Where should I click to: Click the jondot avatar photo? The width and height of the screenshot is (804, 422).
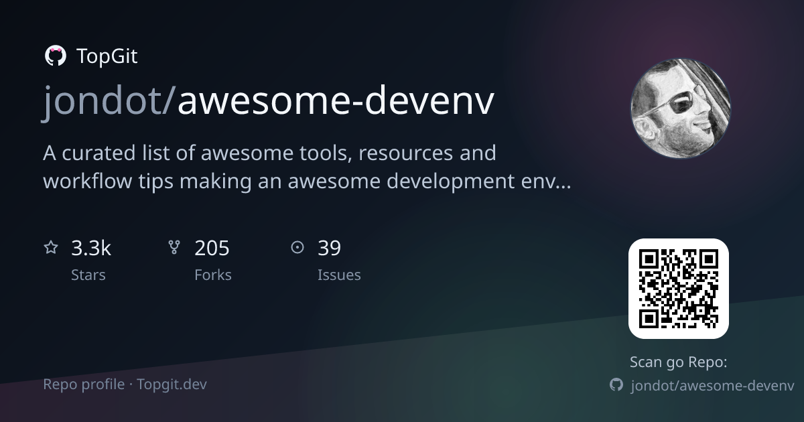tap(680, 108)
